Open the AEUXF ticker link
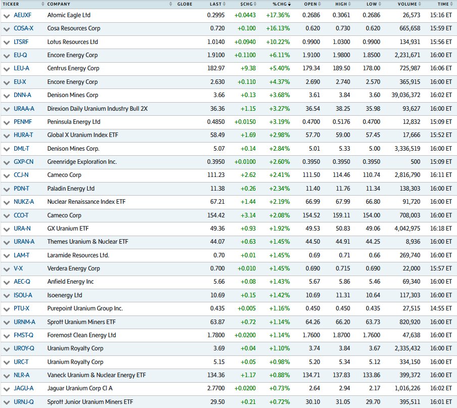457x408 pixels. [22, 15]
